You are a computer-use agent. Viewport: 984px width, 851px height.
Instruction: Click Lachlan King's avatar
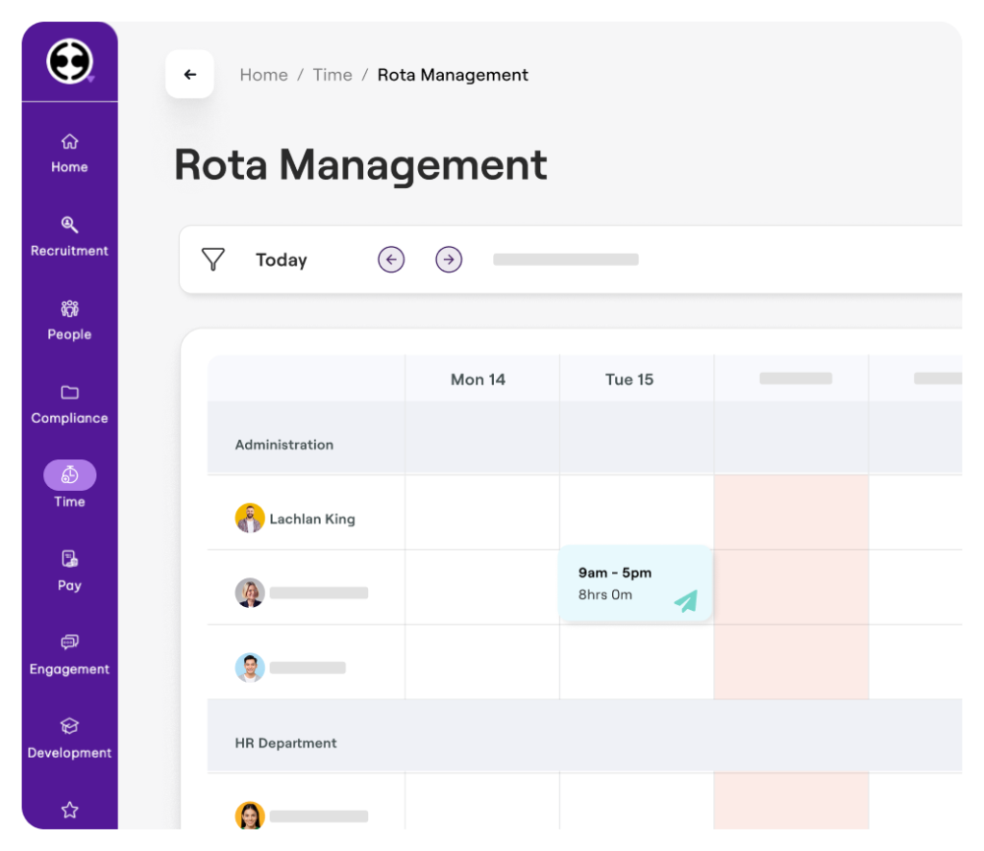(250, 519)
